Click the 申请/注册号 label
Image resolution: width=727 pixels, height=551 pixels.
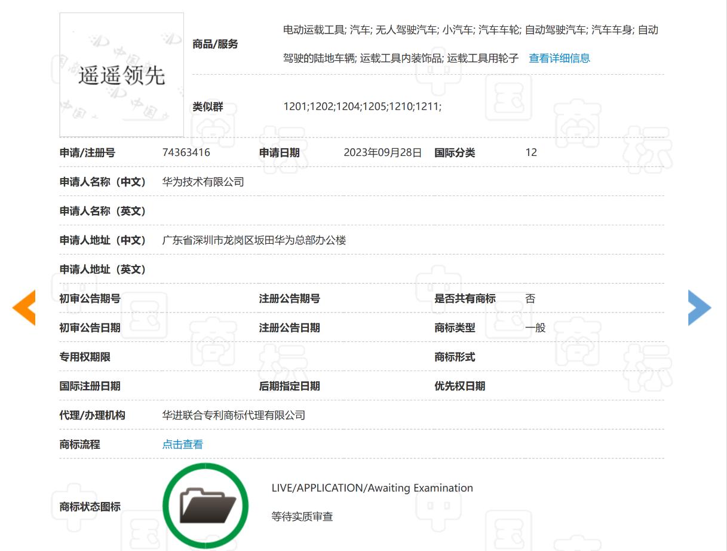click(x=87, y=152)
